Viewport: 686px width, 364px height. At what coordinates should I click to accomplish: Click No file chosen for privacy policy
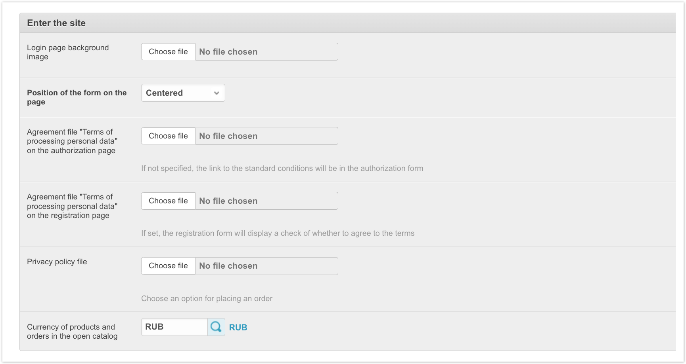coord(266,266)
